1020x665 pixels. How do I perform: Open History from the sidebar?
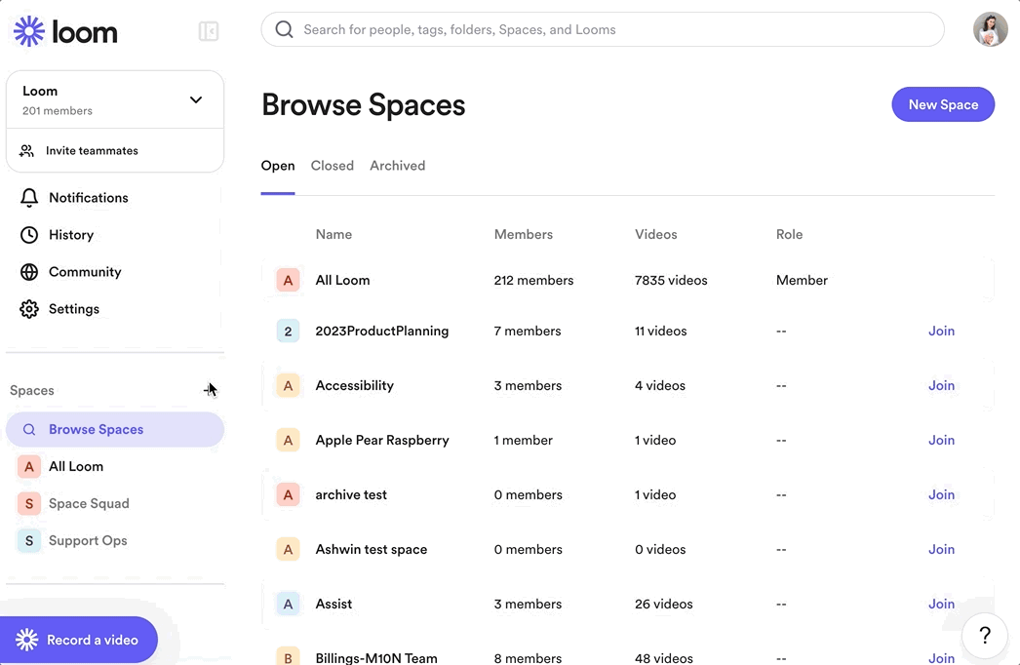(x=70, y=235)
